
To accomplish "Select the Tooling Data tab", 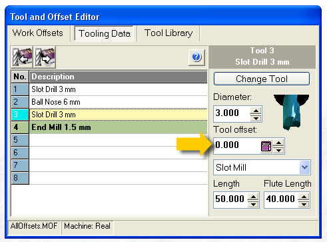I will 105,33.
